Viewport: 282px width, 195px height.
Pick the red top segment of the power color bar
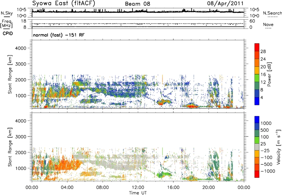257,48
